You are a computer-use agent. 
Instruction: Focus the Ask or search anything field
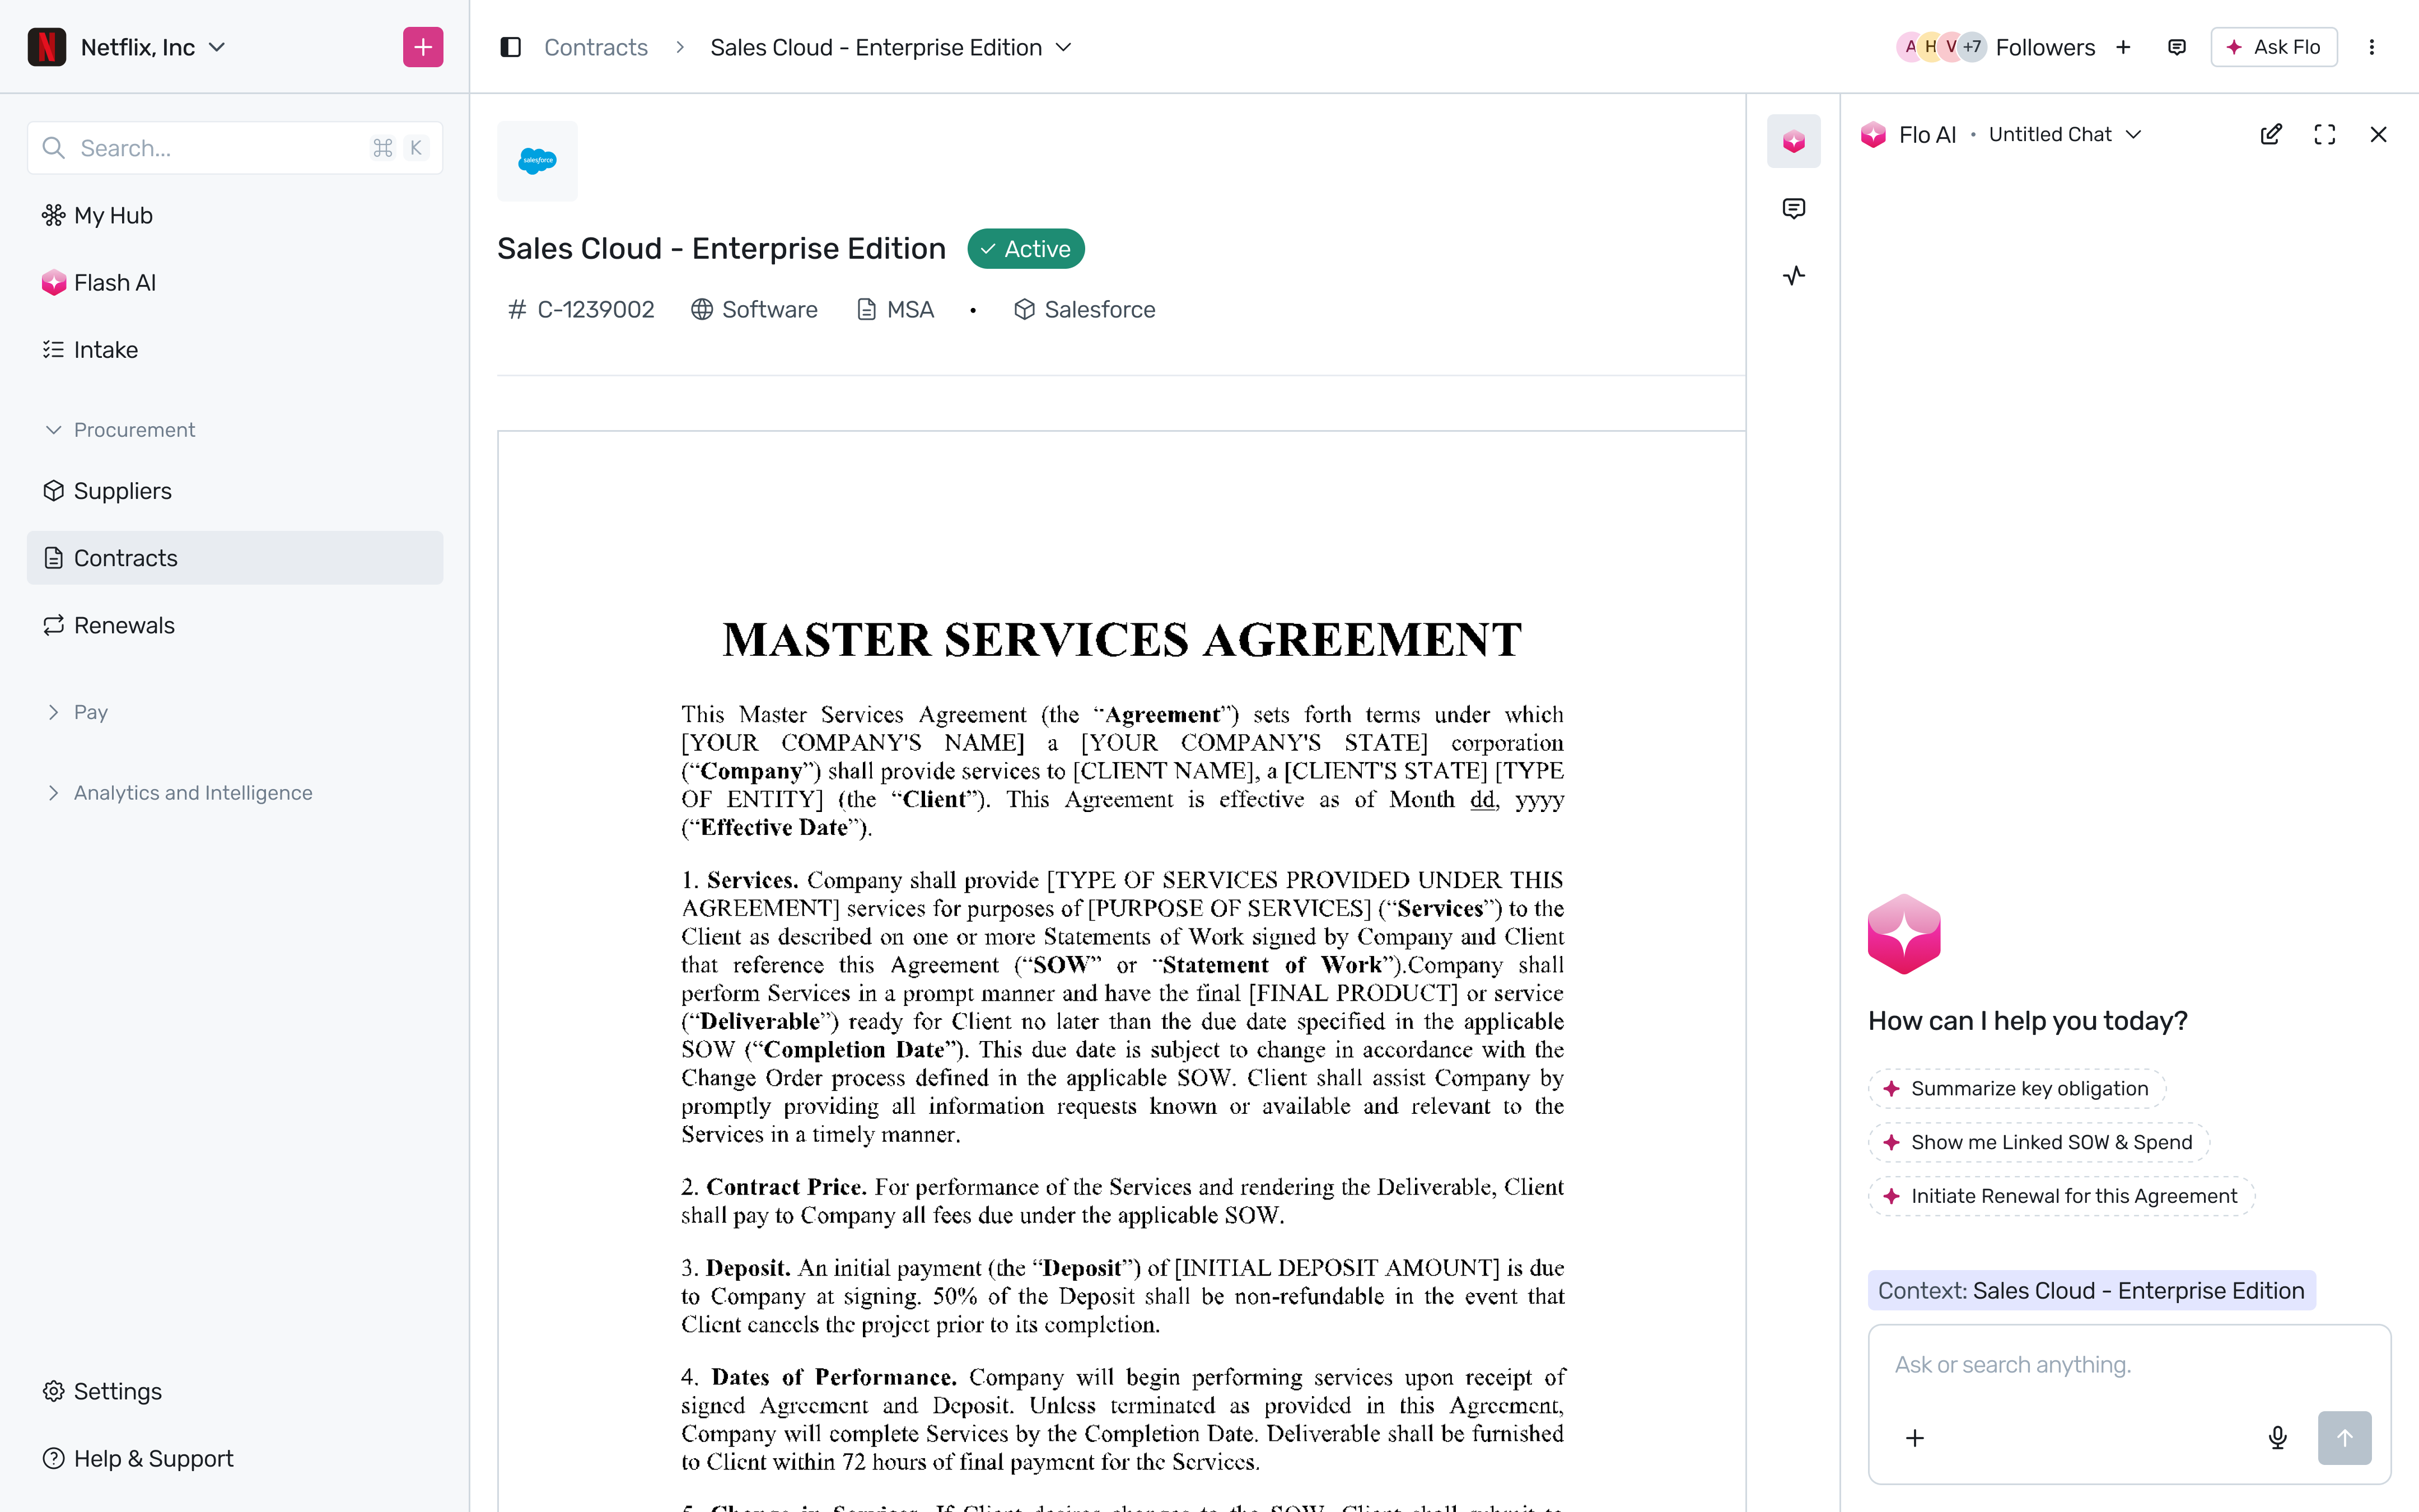[2129, 1365]
